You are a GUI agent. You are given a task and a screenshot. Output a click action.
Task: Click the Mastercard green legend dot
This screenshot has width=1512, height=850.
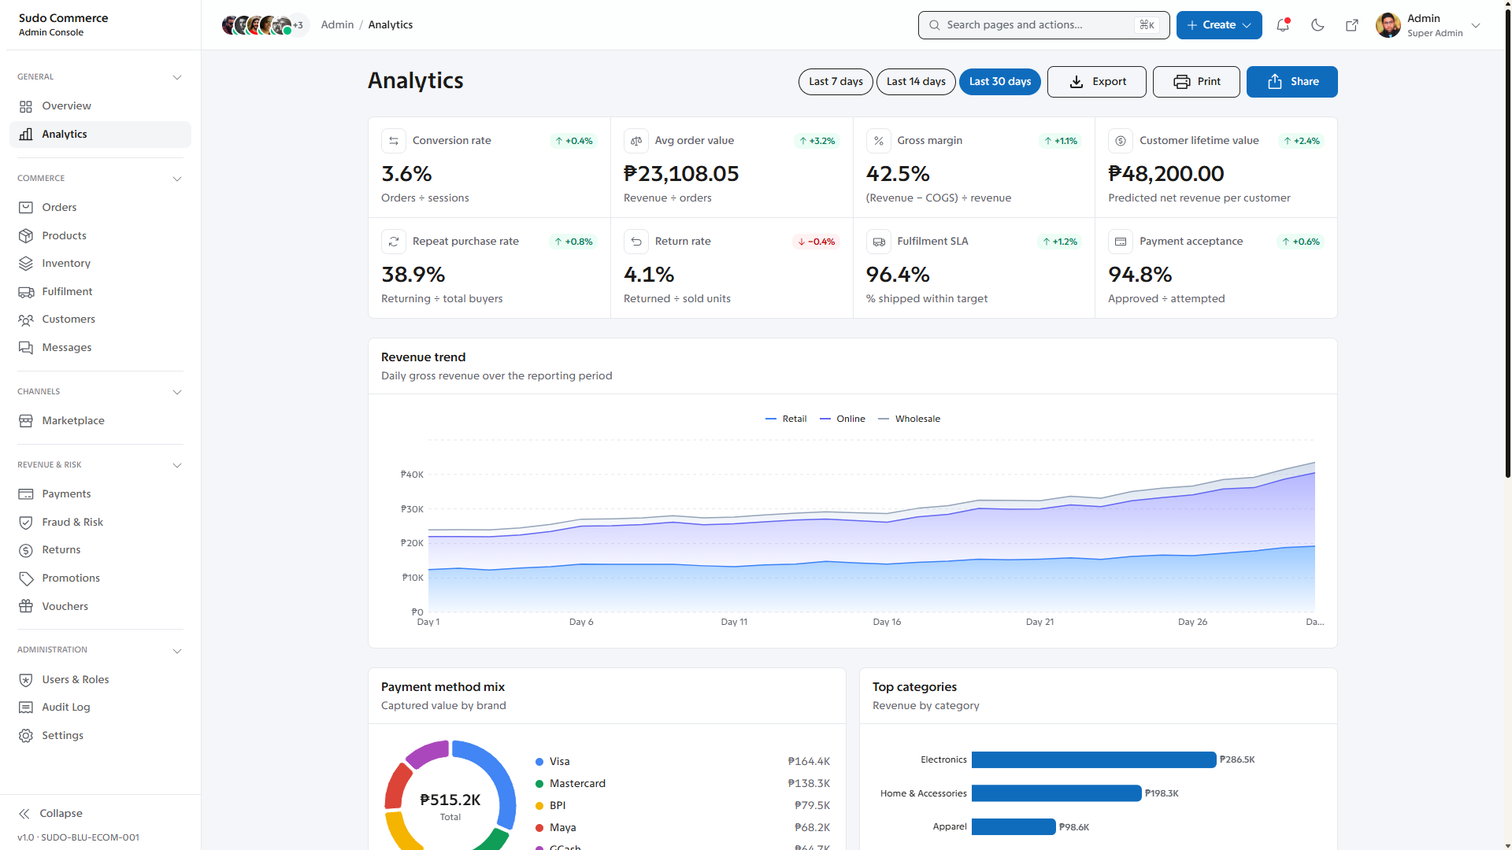click(539, 784)
